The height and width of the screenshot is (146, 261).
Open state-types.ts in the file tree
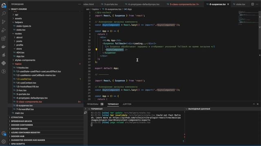coord(24,26)
